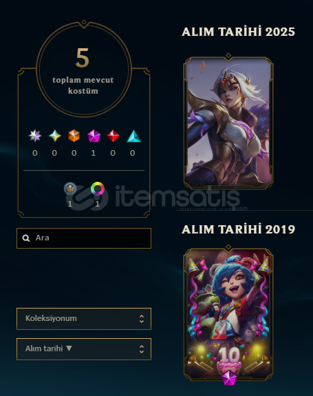This screenshot has width=313, height=396.
Task: Click the Alım Tarihi 2019 section header
Action: tap(238, 229)
